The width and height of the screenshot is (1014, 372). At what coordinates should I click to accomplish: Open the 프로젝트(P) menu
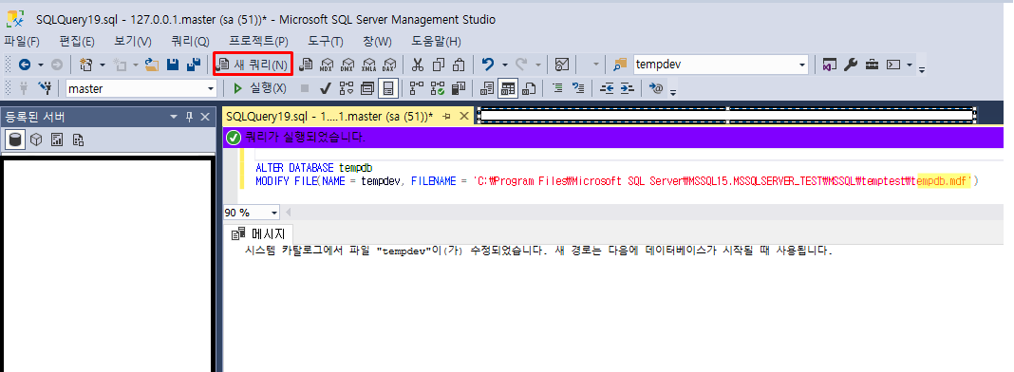click(258, 42)
